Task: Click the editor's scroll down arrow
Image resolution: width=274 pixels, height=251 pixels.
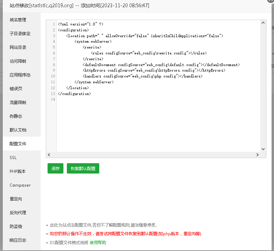Action: pos(263,149)
